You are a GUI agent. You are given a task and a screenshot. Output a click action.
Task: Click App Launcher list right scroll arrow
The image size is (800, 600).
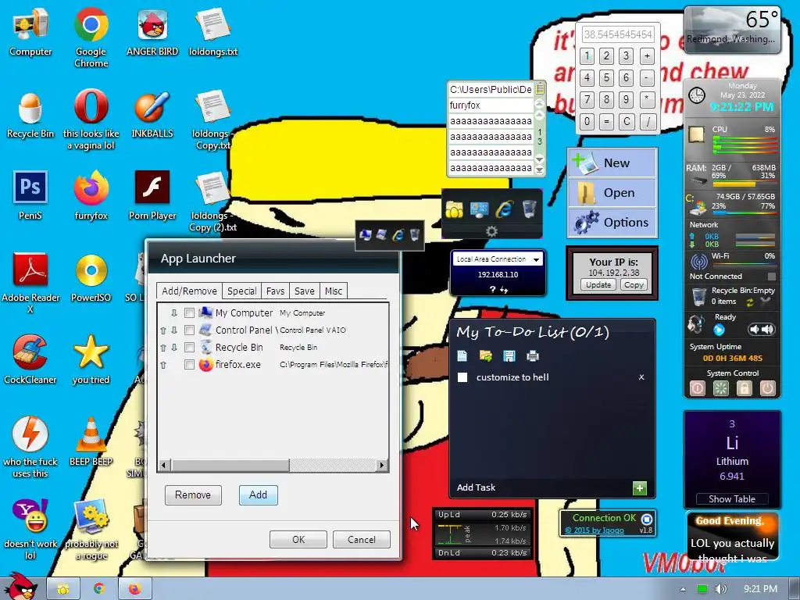[x=381, y=465]
